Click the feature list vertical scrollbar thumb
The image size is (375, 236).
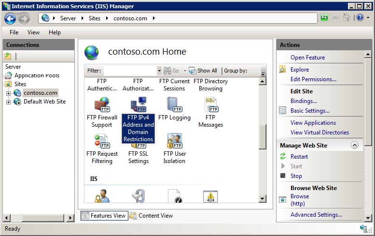pos(263,136)
